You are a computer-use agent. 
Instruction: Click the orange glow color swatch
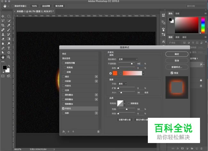point(115,73)
